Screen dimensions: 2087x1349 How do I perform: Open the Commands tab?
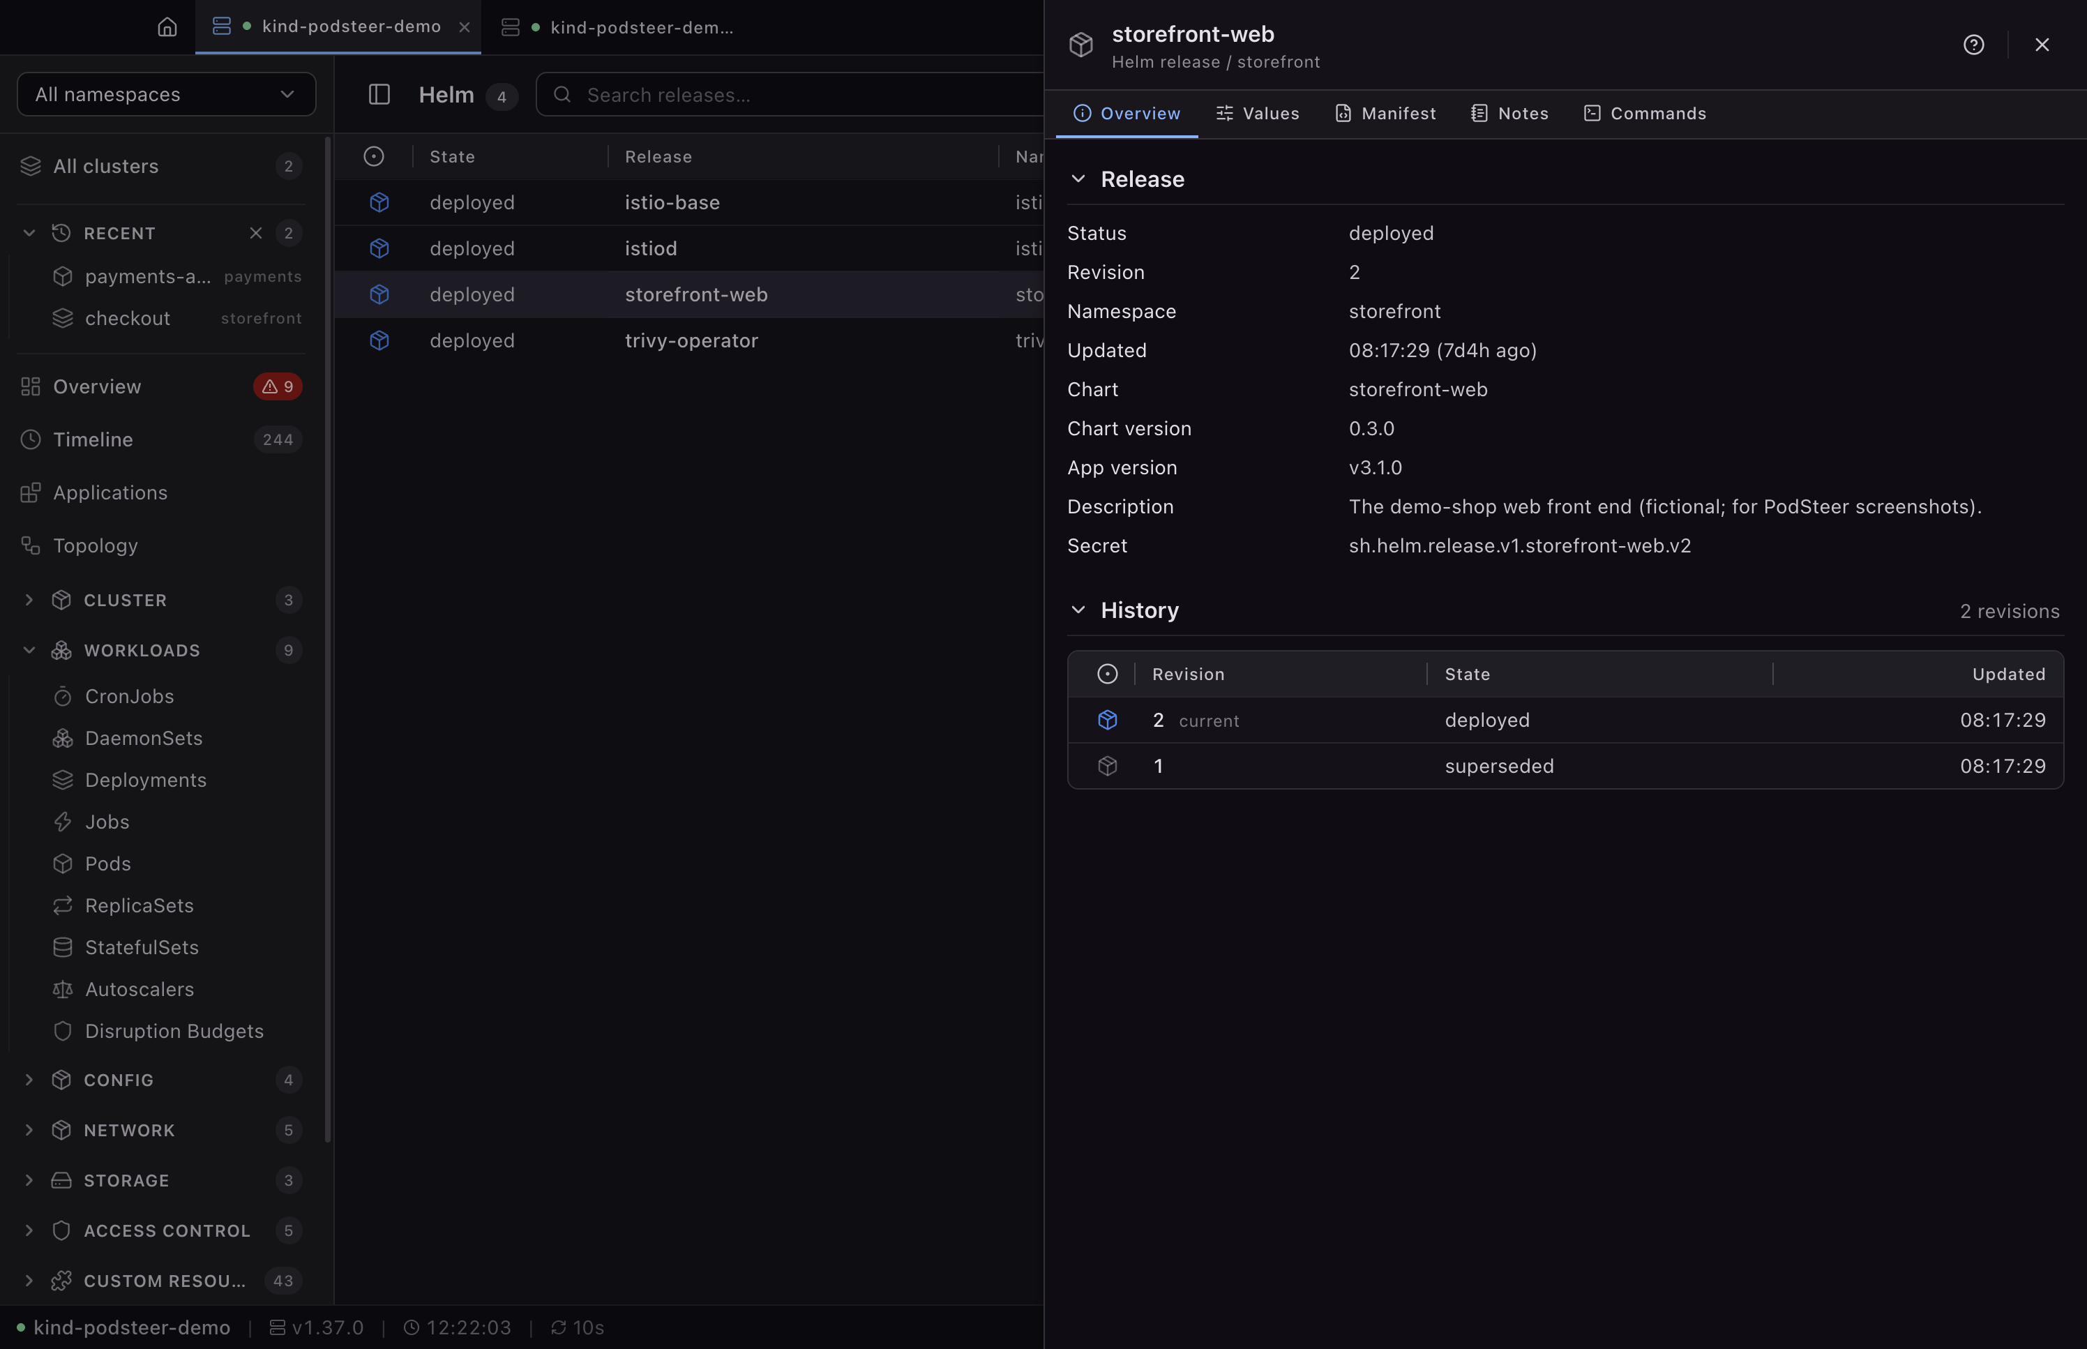click(1645, 114)
